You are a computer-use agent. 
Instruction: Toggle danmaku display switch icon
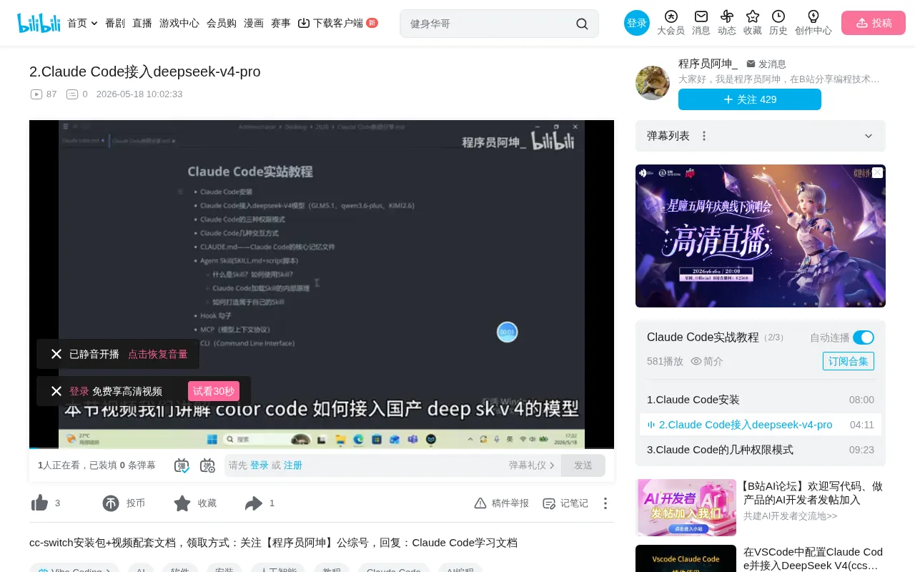182,465
